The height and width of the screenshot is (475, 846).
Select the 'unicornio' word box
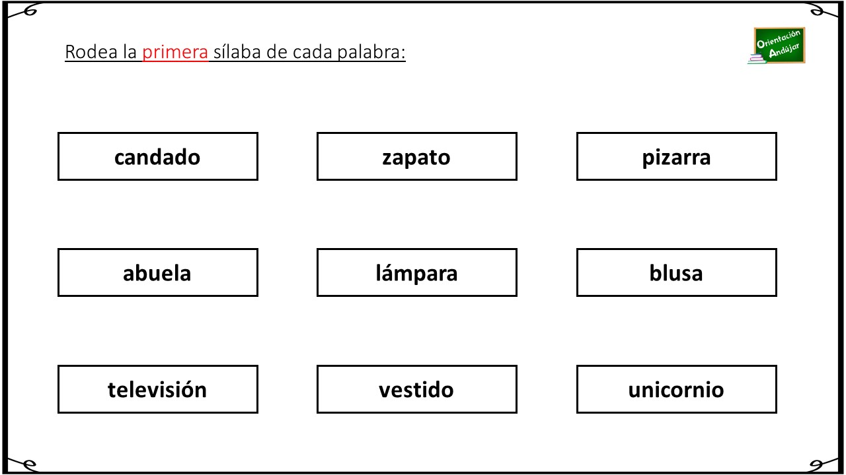click(677, 389)
